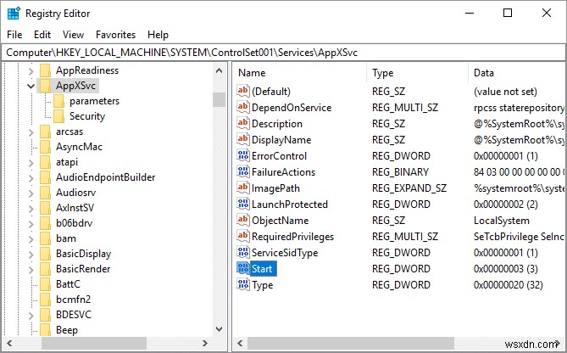The image size is (567, 353).
Task: Click the tree pane vertical scrollbar thumb
Action: click(219, 99)
